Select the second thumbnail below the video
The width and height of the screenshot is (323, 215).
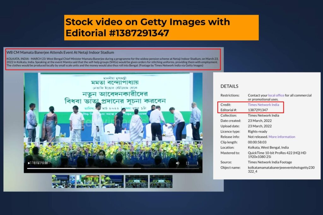(x=88, y=181)
